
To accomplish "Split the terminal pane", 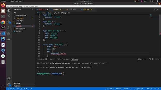I will click(x=150, y=59).
